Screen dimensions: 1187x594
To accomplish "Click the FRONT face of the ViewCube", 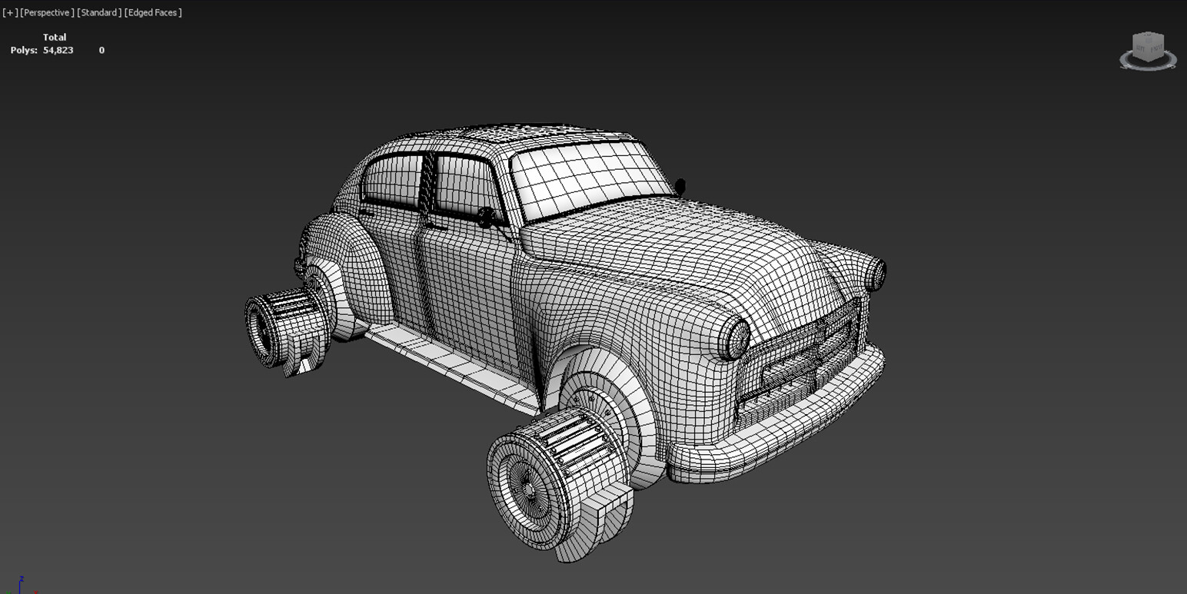I will tap(1155, 48).
